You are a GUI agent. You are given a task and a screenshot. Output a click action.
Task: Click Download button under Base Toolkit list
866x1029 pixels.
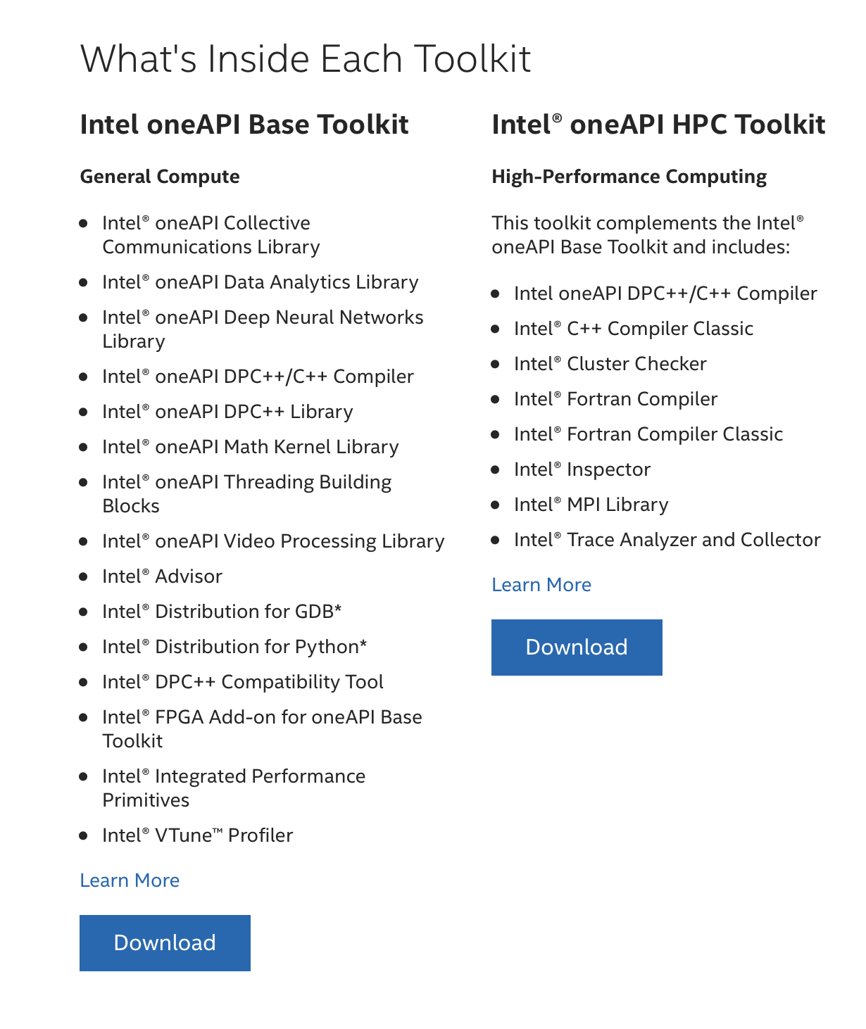[165, 942]
